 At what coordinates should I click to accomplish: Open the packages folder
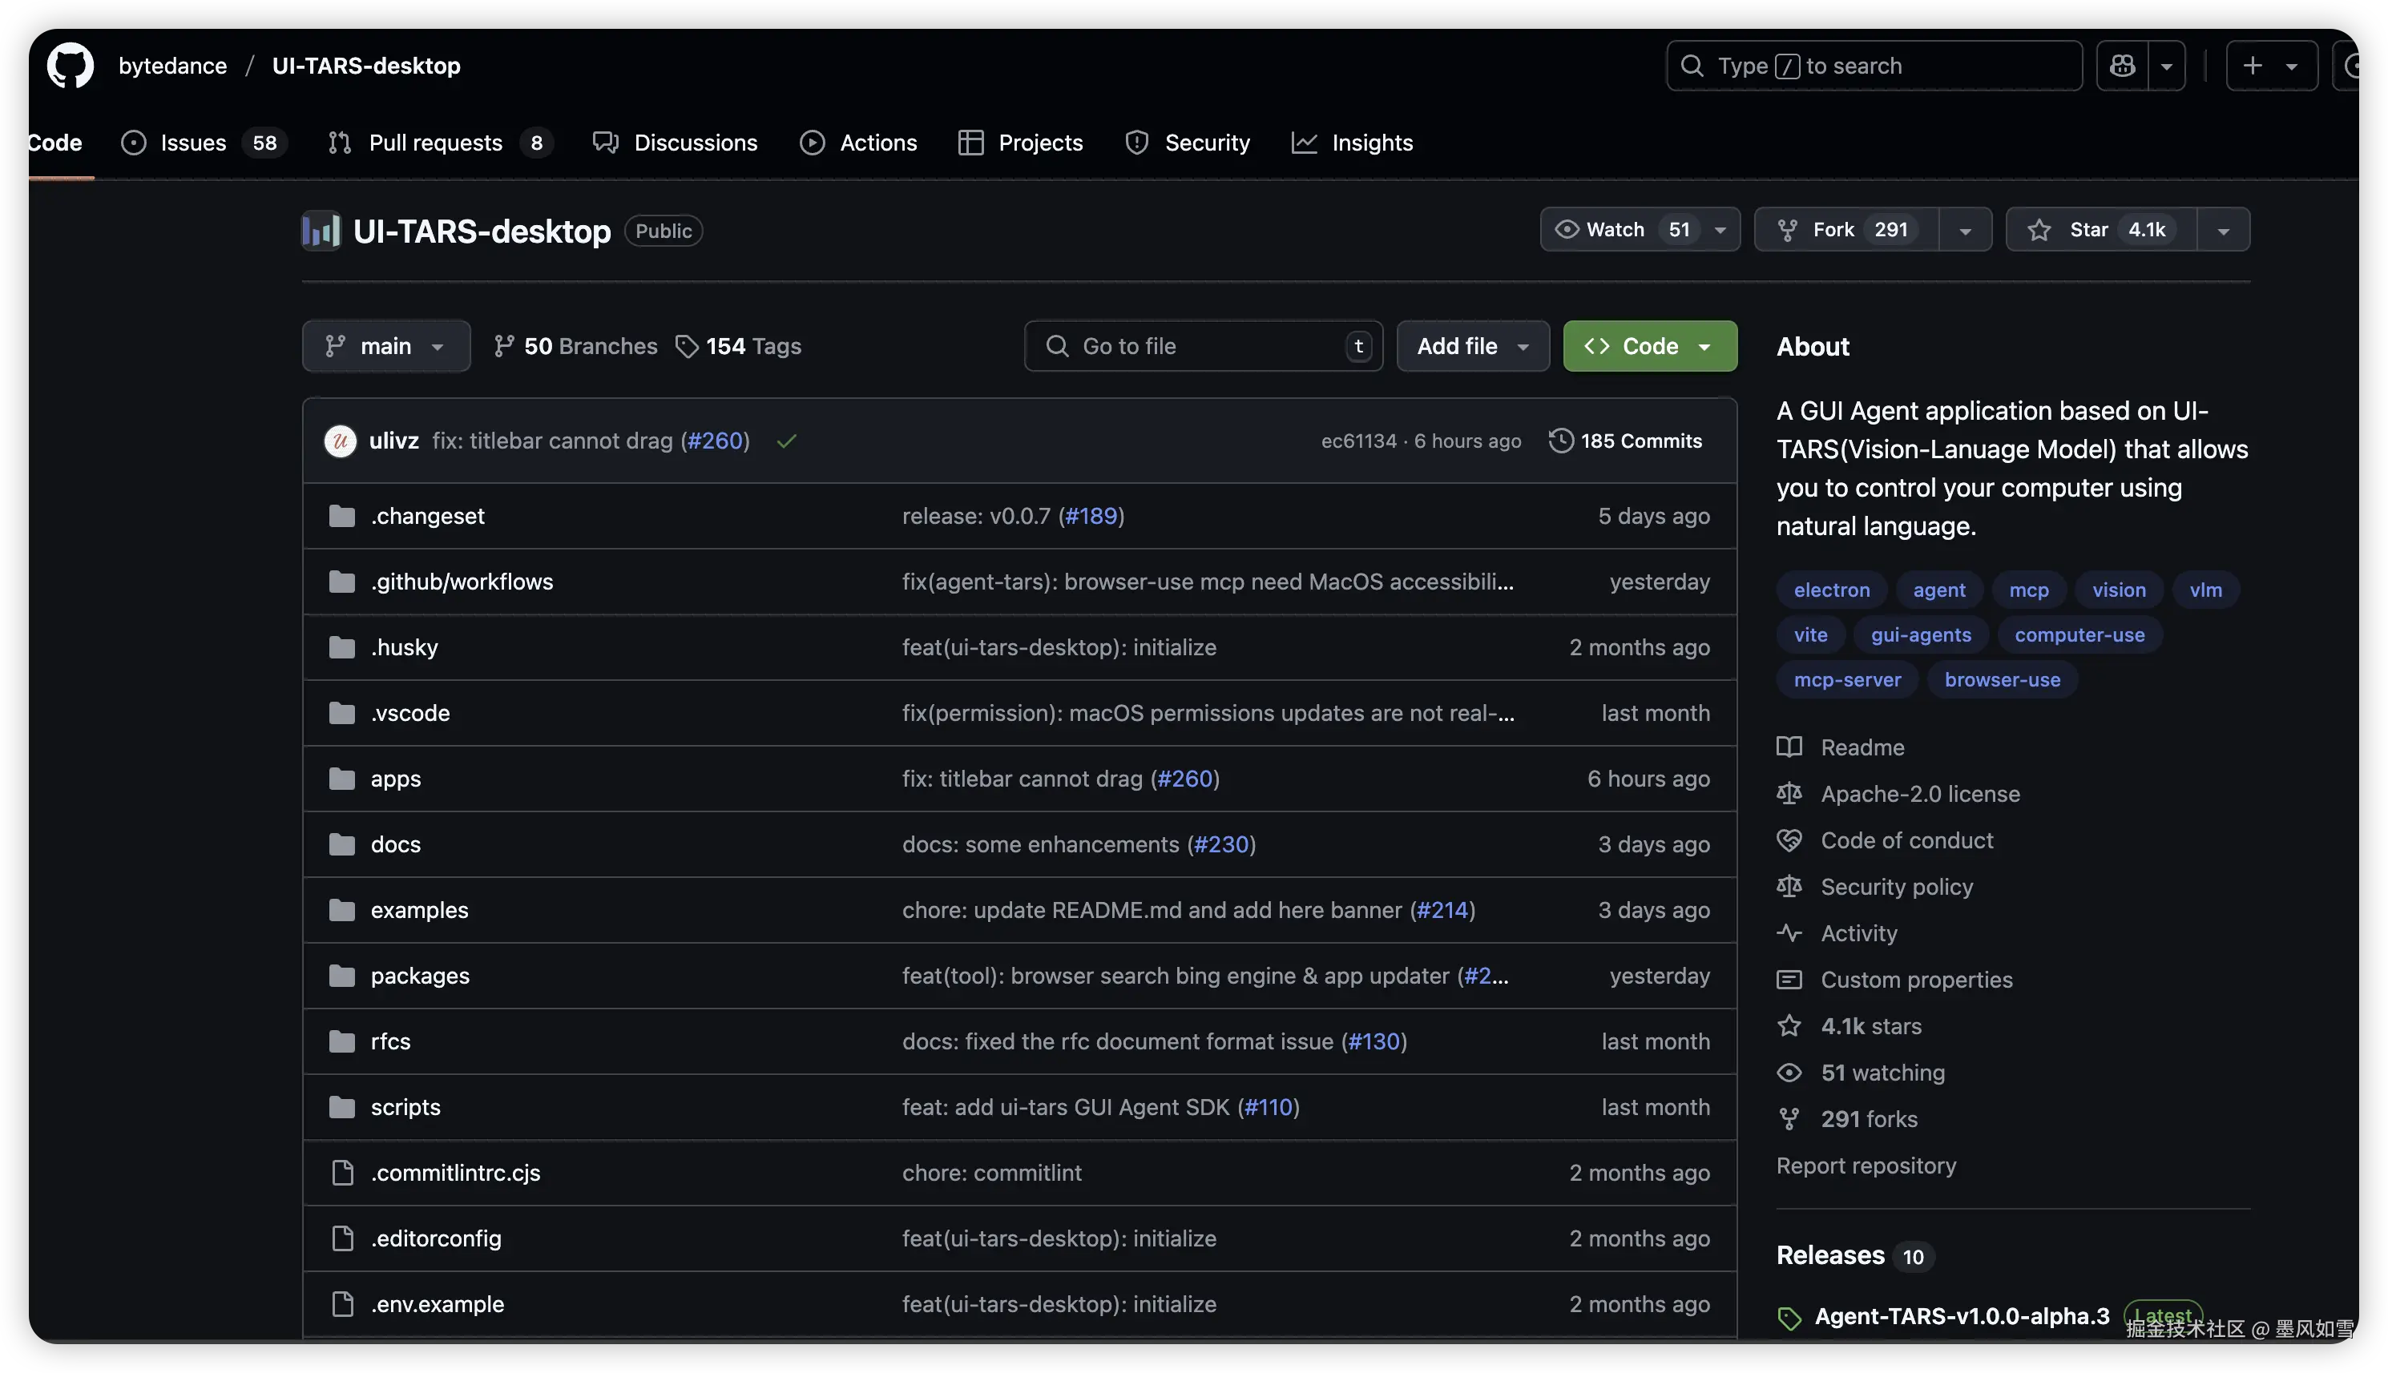pyautogui.click(x=420, y=975)
